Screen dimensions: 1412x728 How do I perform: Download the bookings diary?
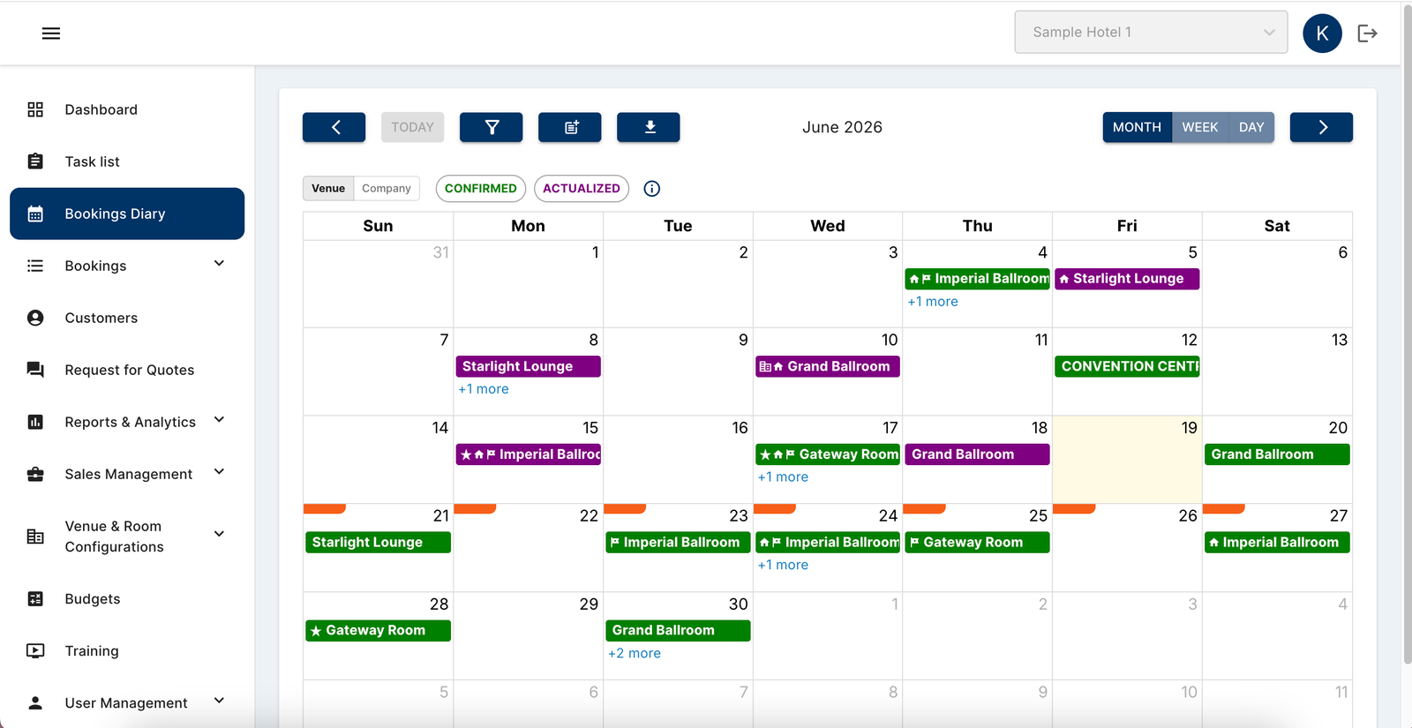click(649, 127)
